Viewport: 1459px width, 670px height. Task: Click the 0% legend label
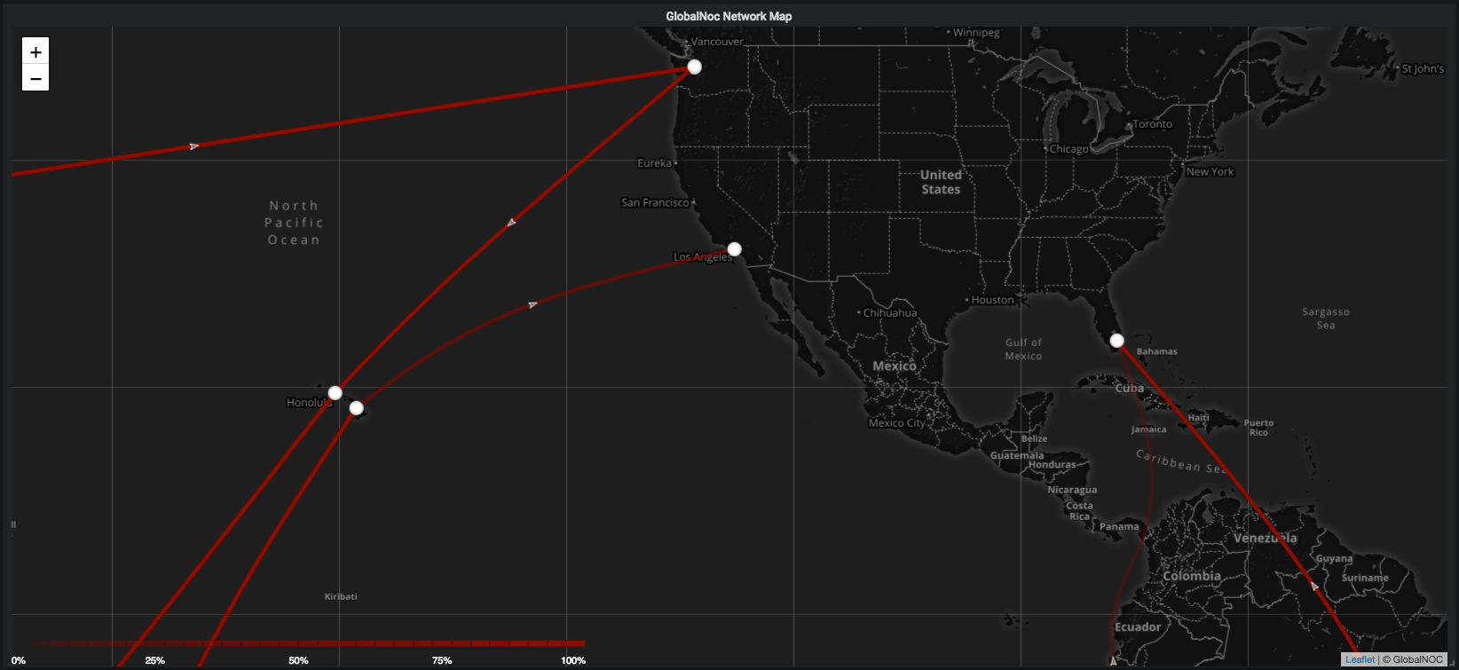coord(19,660)
